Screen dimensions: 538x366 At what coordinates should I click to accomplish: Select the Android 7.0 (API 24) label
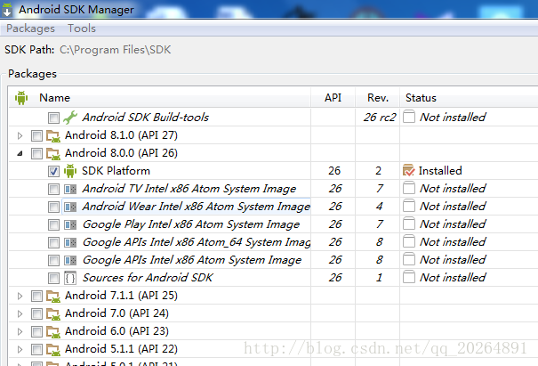pos(116,313)
